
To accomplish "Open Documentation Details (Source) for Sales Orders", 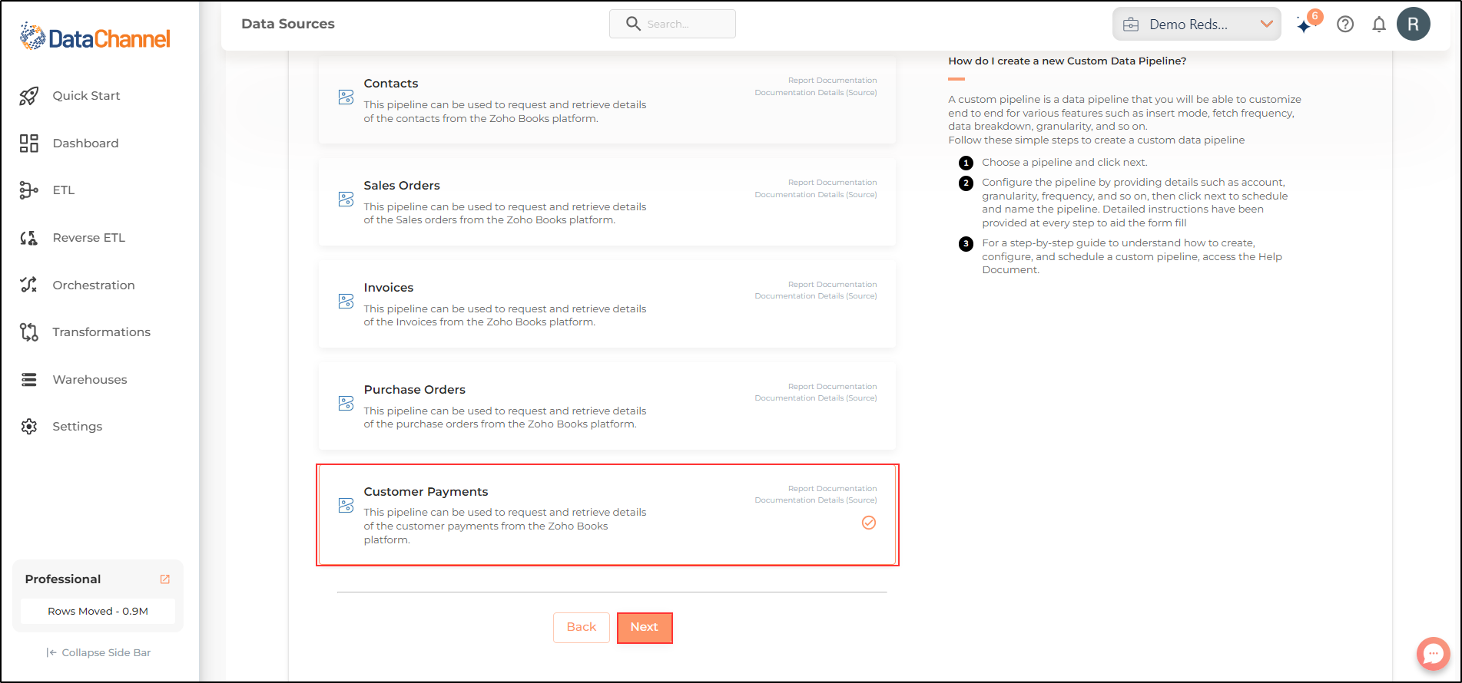I will tap(816, 195).
